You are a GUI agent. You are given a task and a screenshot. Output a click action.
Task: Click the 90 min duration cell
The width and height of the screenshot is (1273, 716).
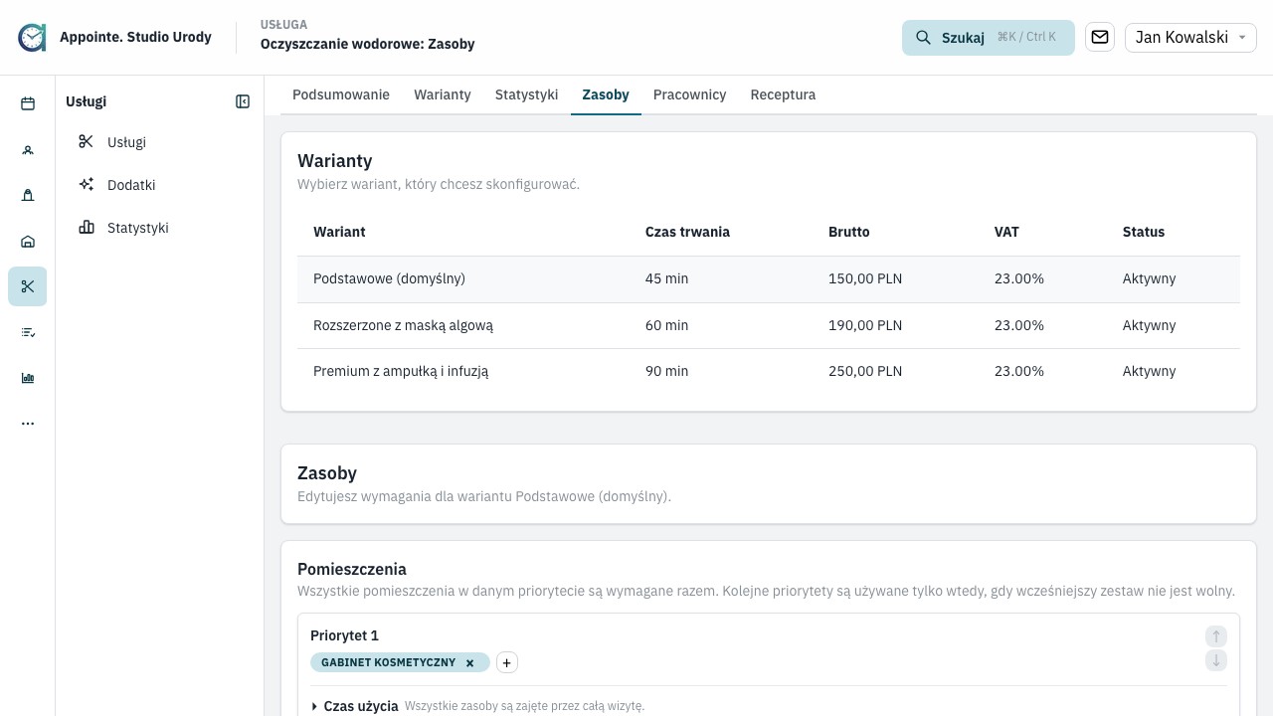point(666,371)
